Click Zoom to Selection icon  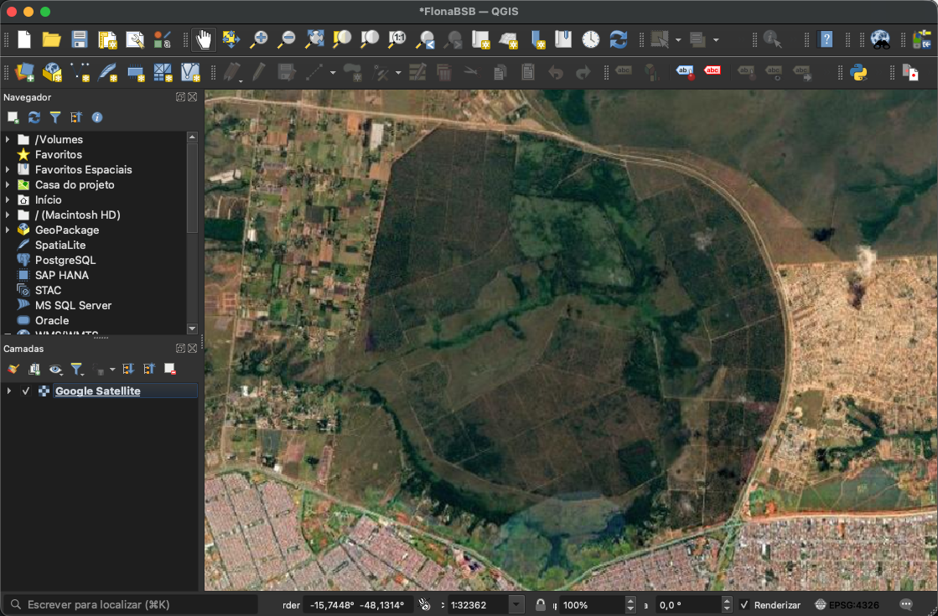pyautogui.click(x=341, y=39)
